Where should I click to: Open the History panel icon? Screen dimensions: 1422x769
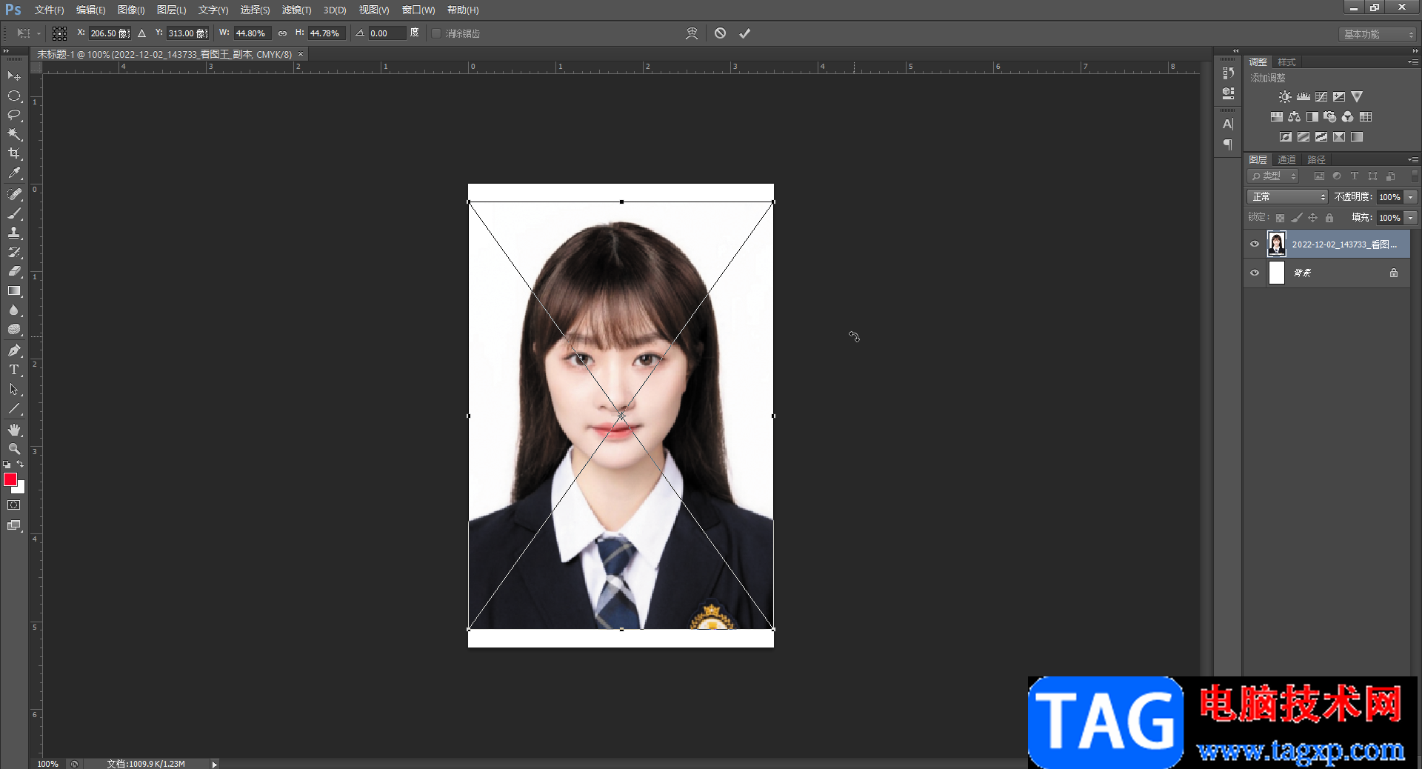(x=1228, y=73)
